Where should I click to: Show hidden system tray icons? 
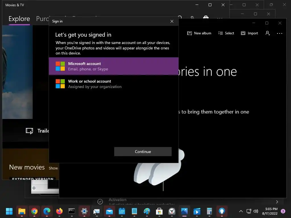pos(241,211)
